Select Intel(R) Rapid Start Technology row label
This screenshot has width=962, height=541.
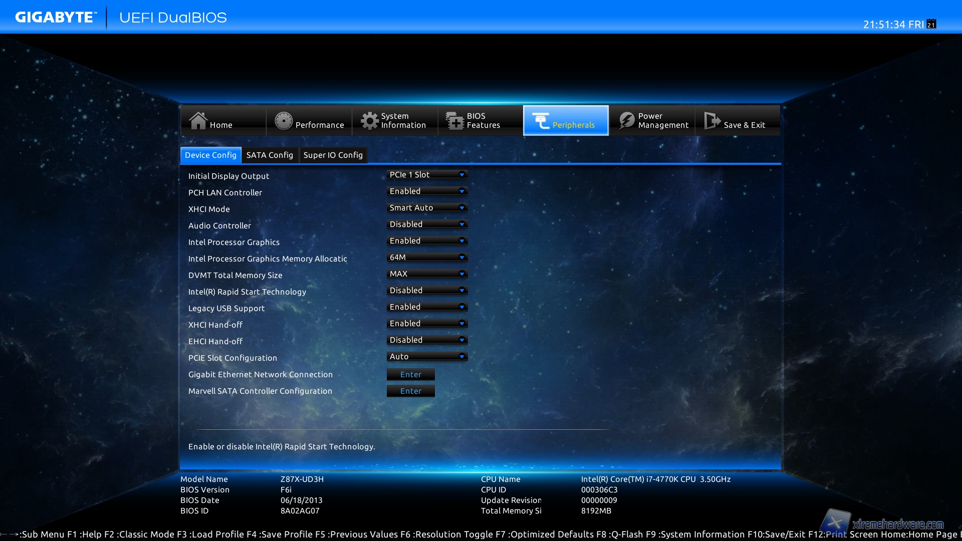(x=247, y=292)
